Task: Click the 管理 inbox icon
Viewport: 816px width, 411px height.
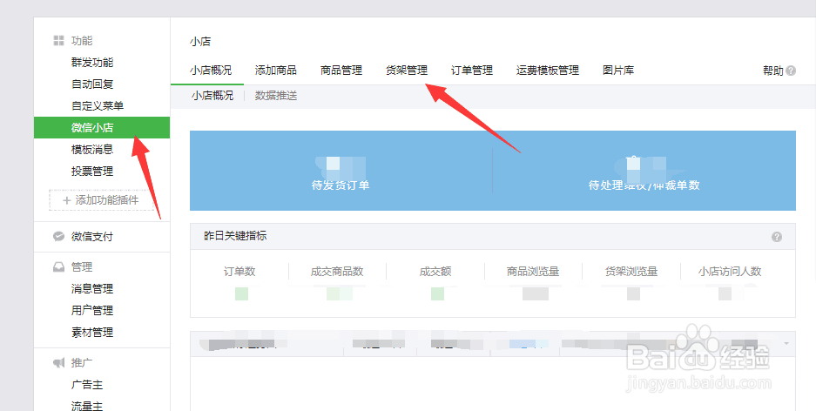Action: click(x=59, y=267)
